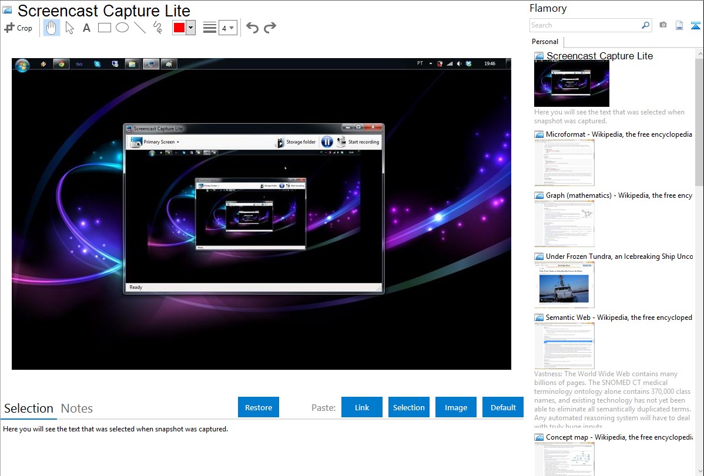
Task: Pick the text annotation tool
Action: [86, 28]
